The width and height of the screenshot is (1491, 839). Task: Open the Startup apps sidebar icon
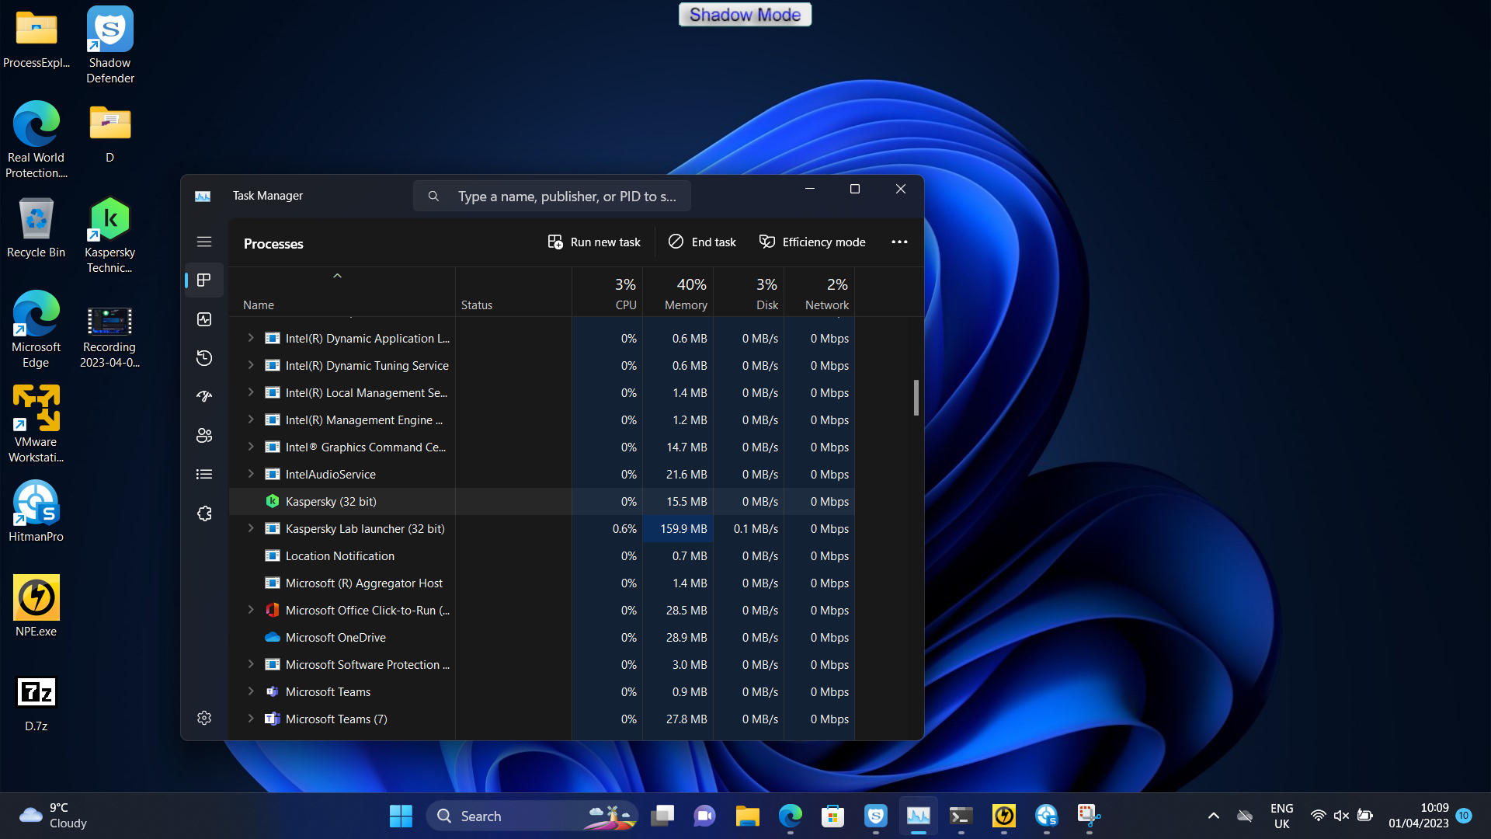point(204,396)
